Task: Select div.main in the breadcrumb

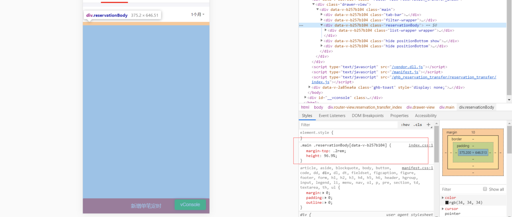Action: tap(446, 107)
